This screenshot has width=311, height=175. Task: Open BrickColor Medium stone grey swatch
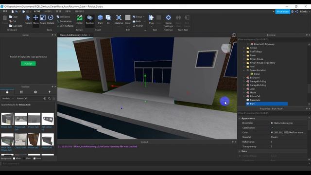[272, 123]
